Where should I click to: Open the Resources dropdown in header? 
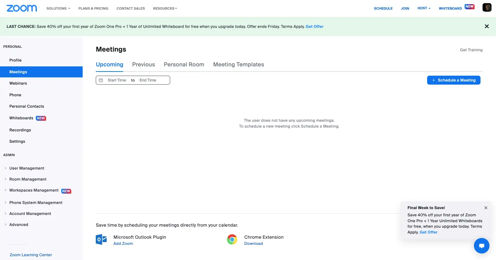[x=165, y=8]
